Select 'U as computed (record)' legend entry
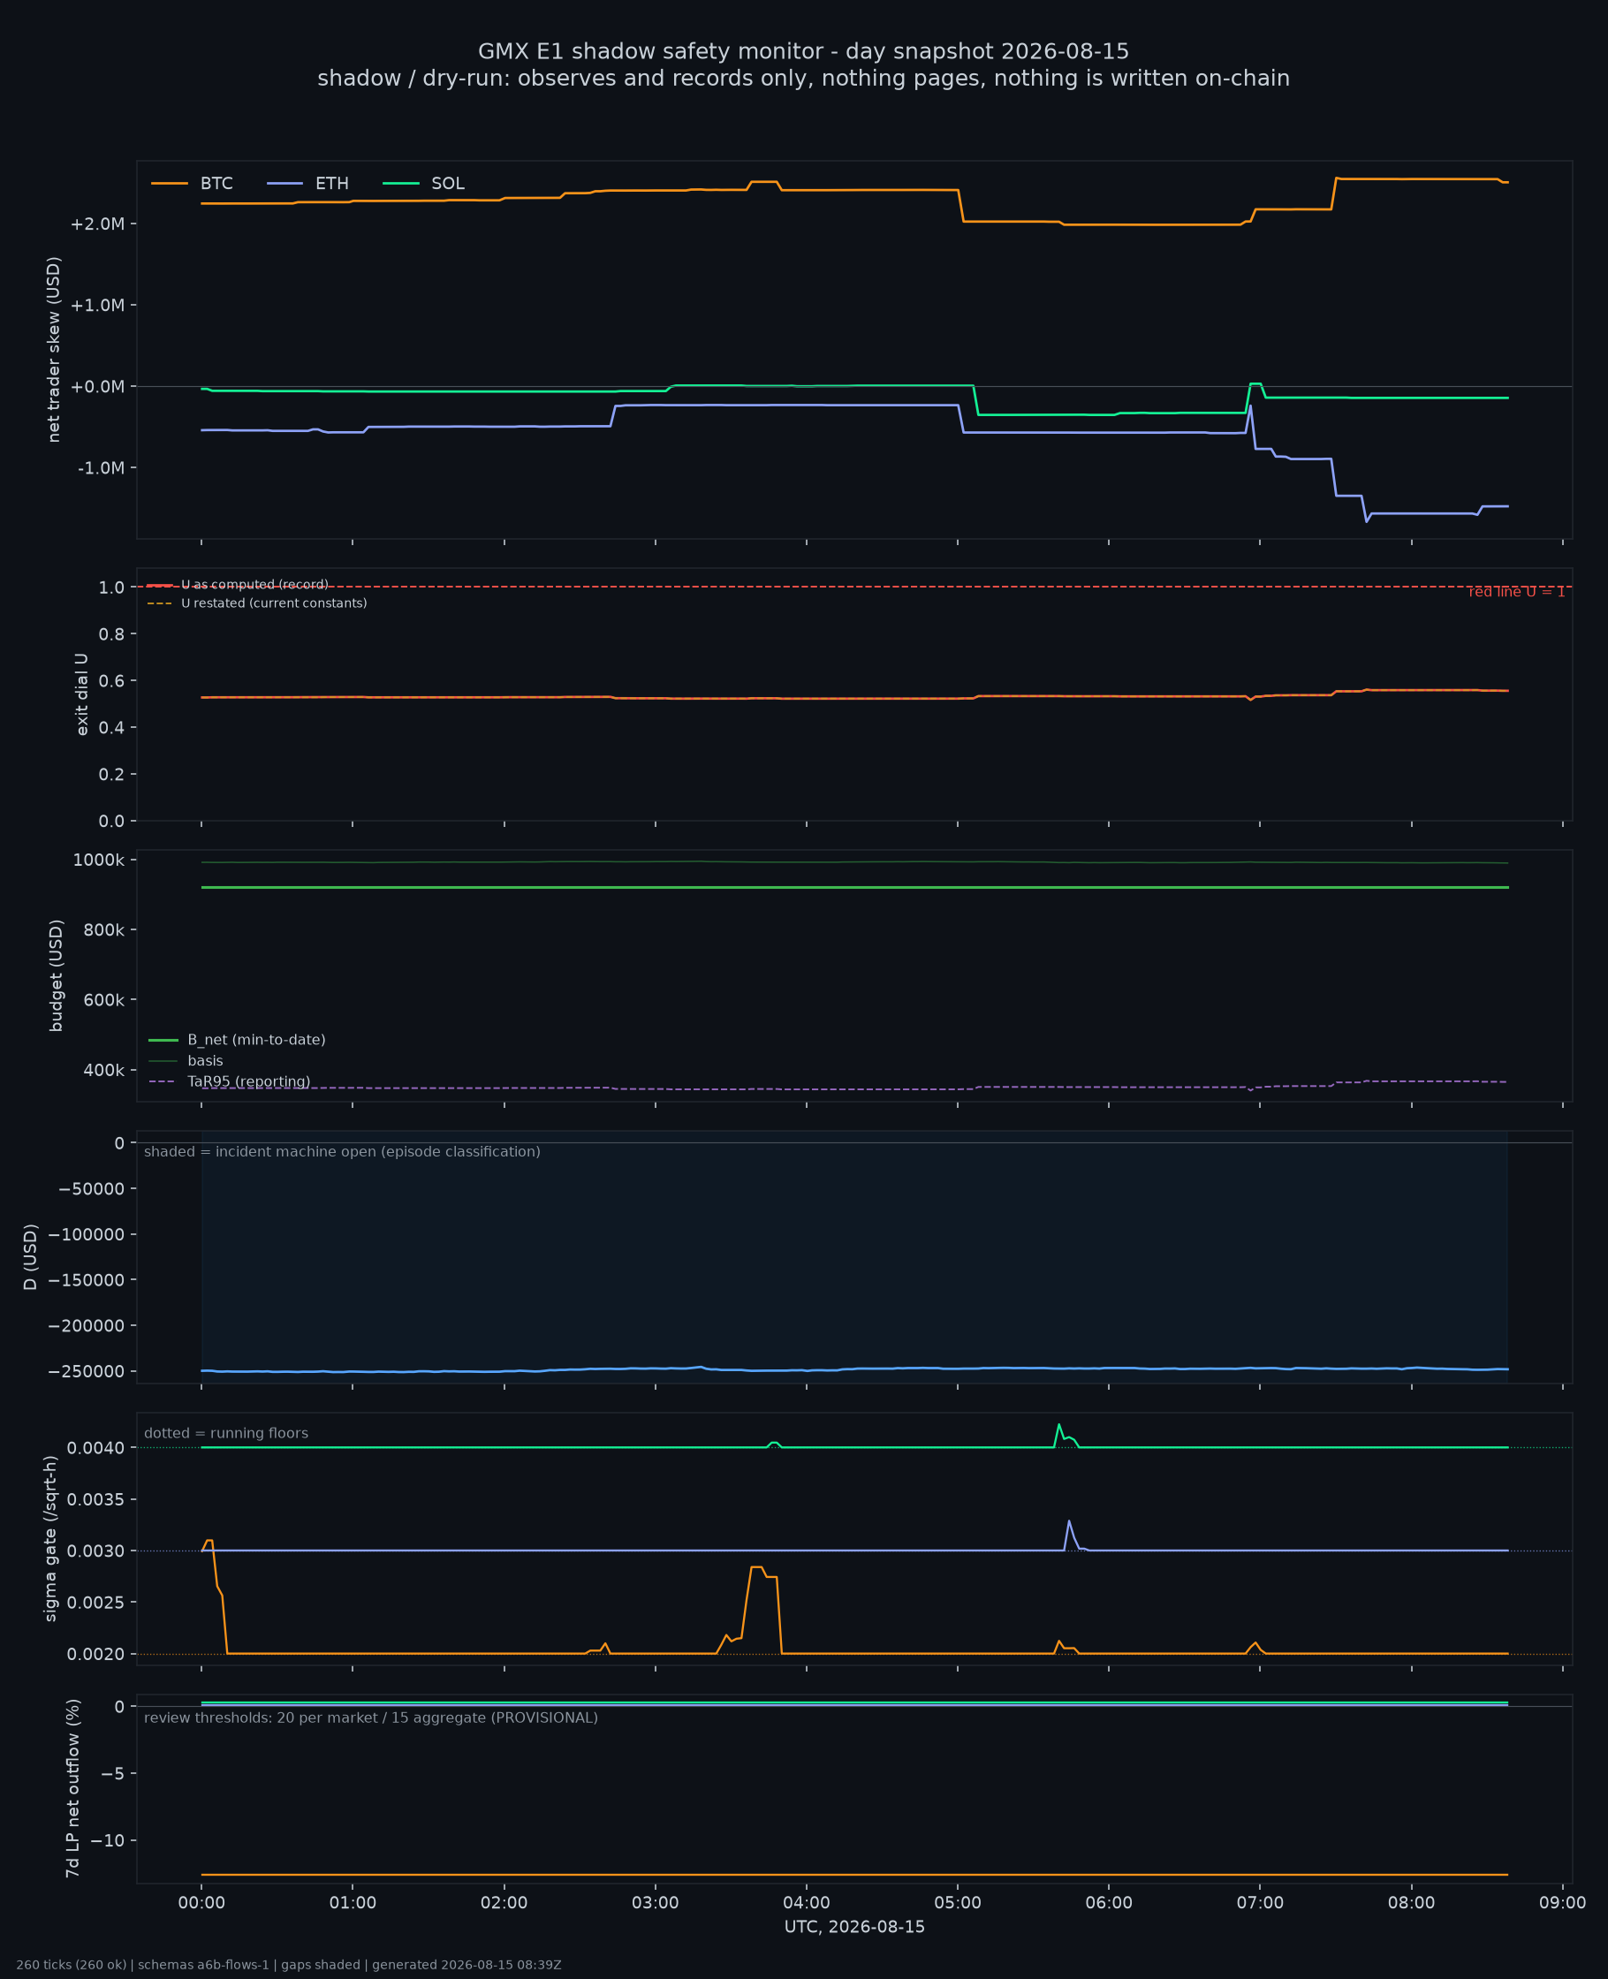The width and height of the screenshot is (1608, 1979). pyautogui.click(x=254, y=584)
